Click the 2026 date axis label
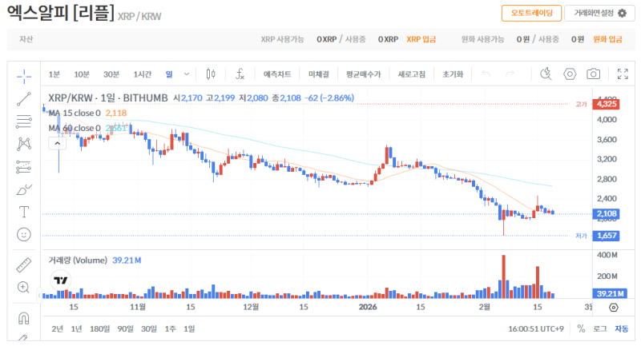Viewport: 641px width, 346px height. click(x=368, y=307)
